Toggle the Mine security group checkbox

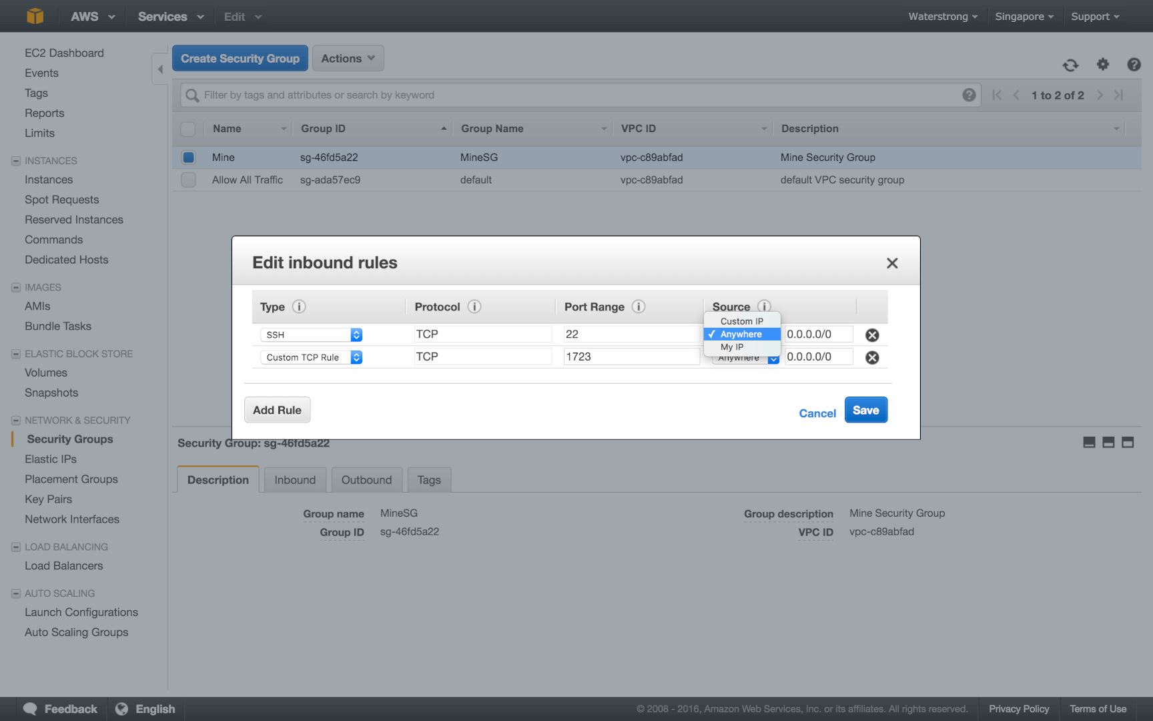pyautogui.click(x=188, y=158)
